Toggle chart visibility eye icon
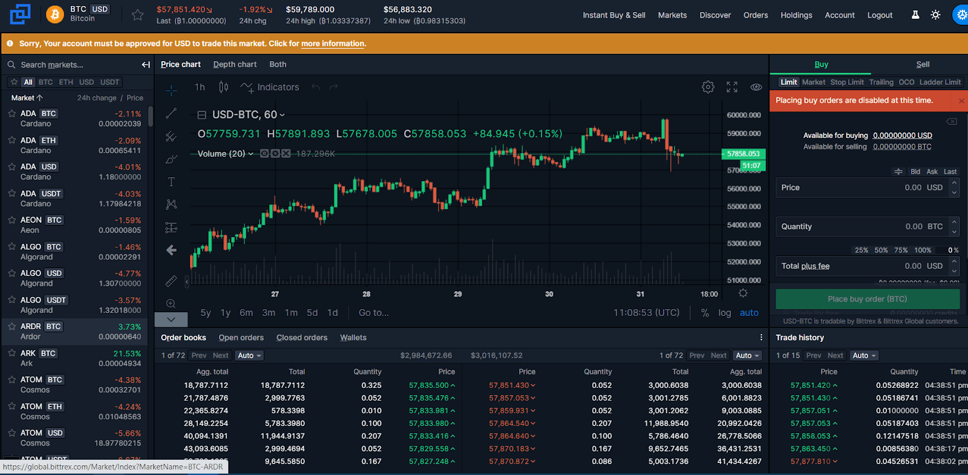This screenshot has height=475, width=968. [x=756, y=87]
